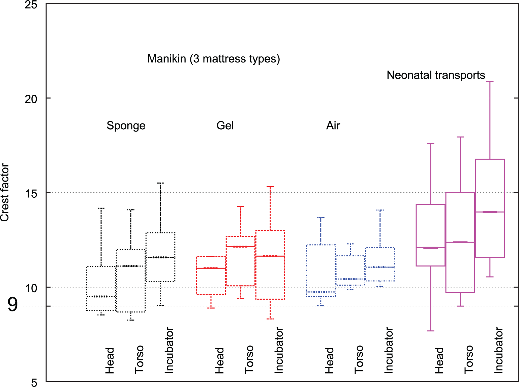This screenshot has height=387, width=519.
Task: Select the Neonatal transports title text
Action: [x=436, y=75]
